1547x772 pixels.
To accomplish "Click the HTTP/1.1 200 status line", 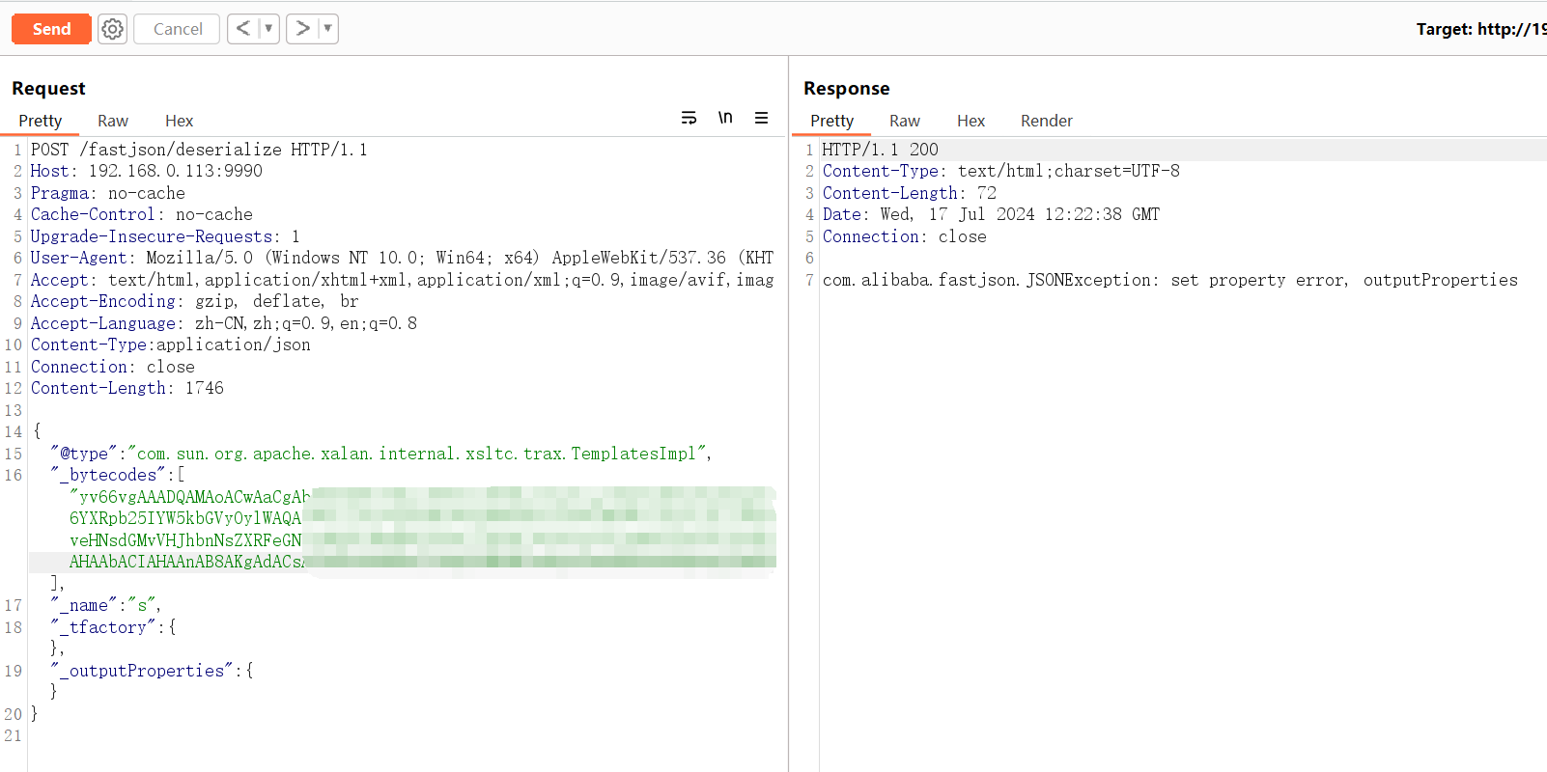I will pos(880,150).
